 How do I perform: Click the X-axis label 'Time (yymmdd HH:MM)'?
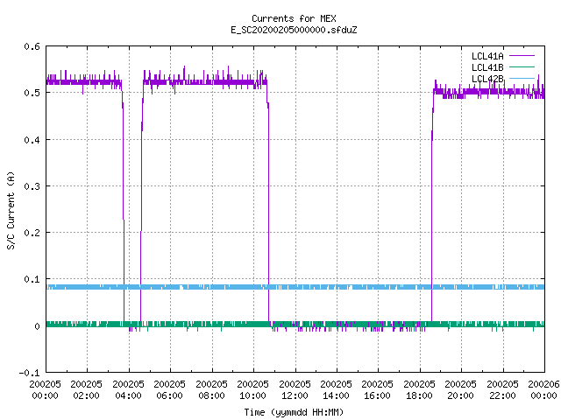point(294,412)
